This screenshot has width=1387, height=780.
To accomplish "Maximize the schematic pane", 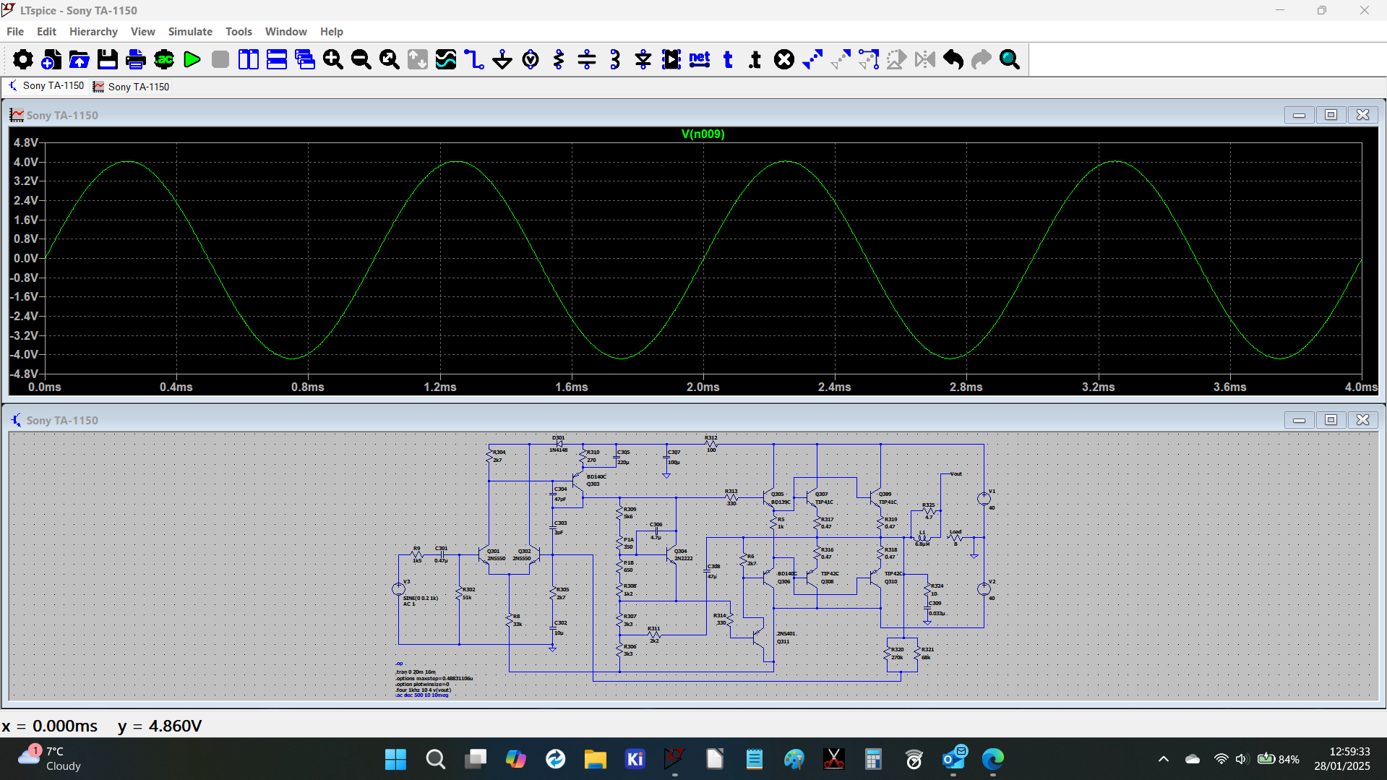I will pyautogui.click(x=1331, y=420).
